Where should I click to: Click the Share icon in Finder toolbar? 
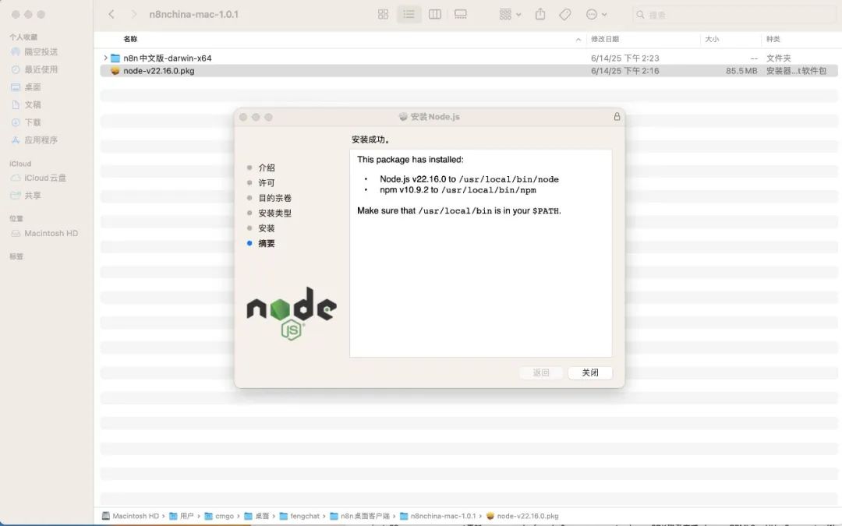tap(540, 15)
